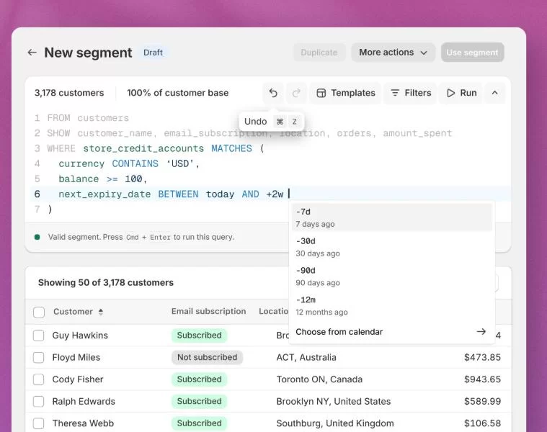Open the More actions dropdown

click(x=393, y=53)
